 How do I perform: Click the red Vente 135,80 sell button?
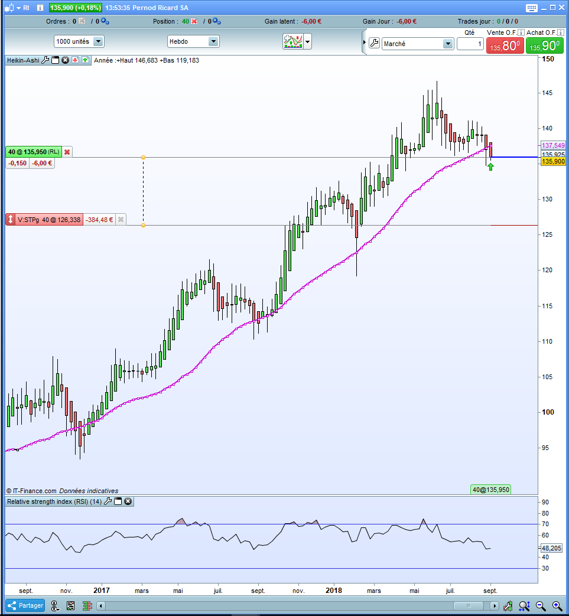[505, 45]
